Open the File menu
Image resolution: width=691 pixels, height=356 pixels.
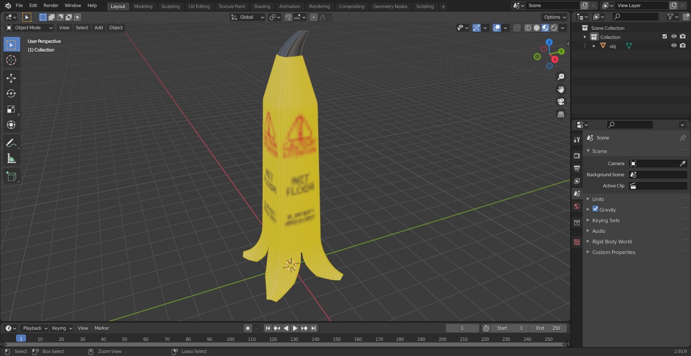pyautogui.click(x=19, y=6)
